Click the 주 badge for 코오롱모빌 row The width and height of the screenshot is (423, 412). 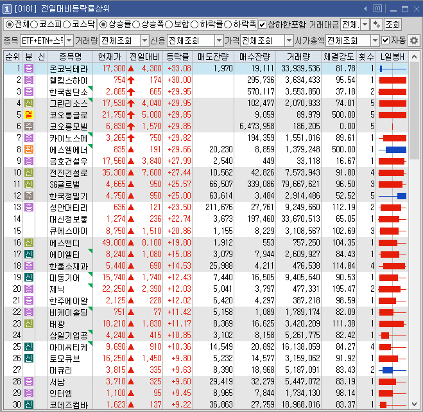coord(29,127)
